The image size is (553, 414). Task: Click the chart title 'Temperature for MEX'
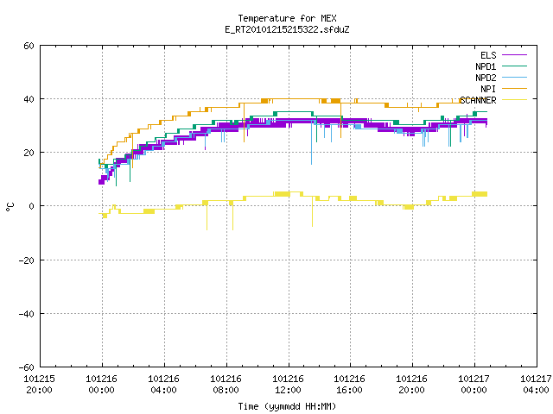(287, 18)
